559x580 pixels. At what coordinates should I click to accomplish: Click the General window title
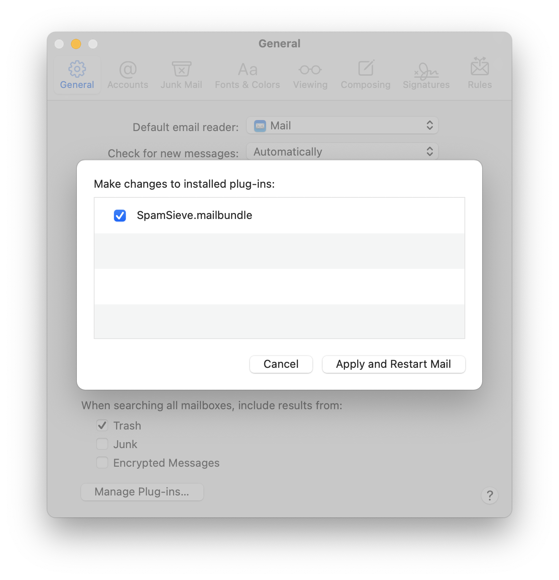(x=279, y=43)
